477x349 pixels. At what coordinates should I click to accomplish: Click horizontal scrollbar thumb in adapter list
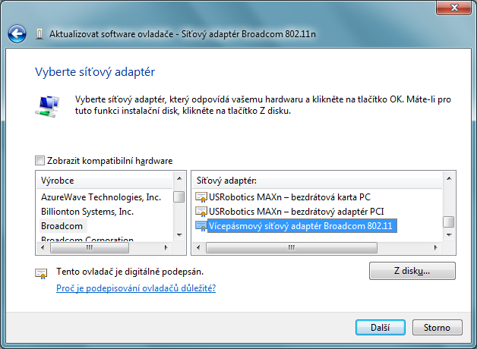(292, 247)
